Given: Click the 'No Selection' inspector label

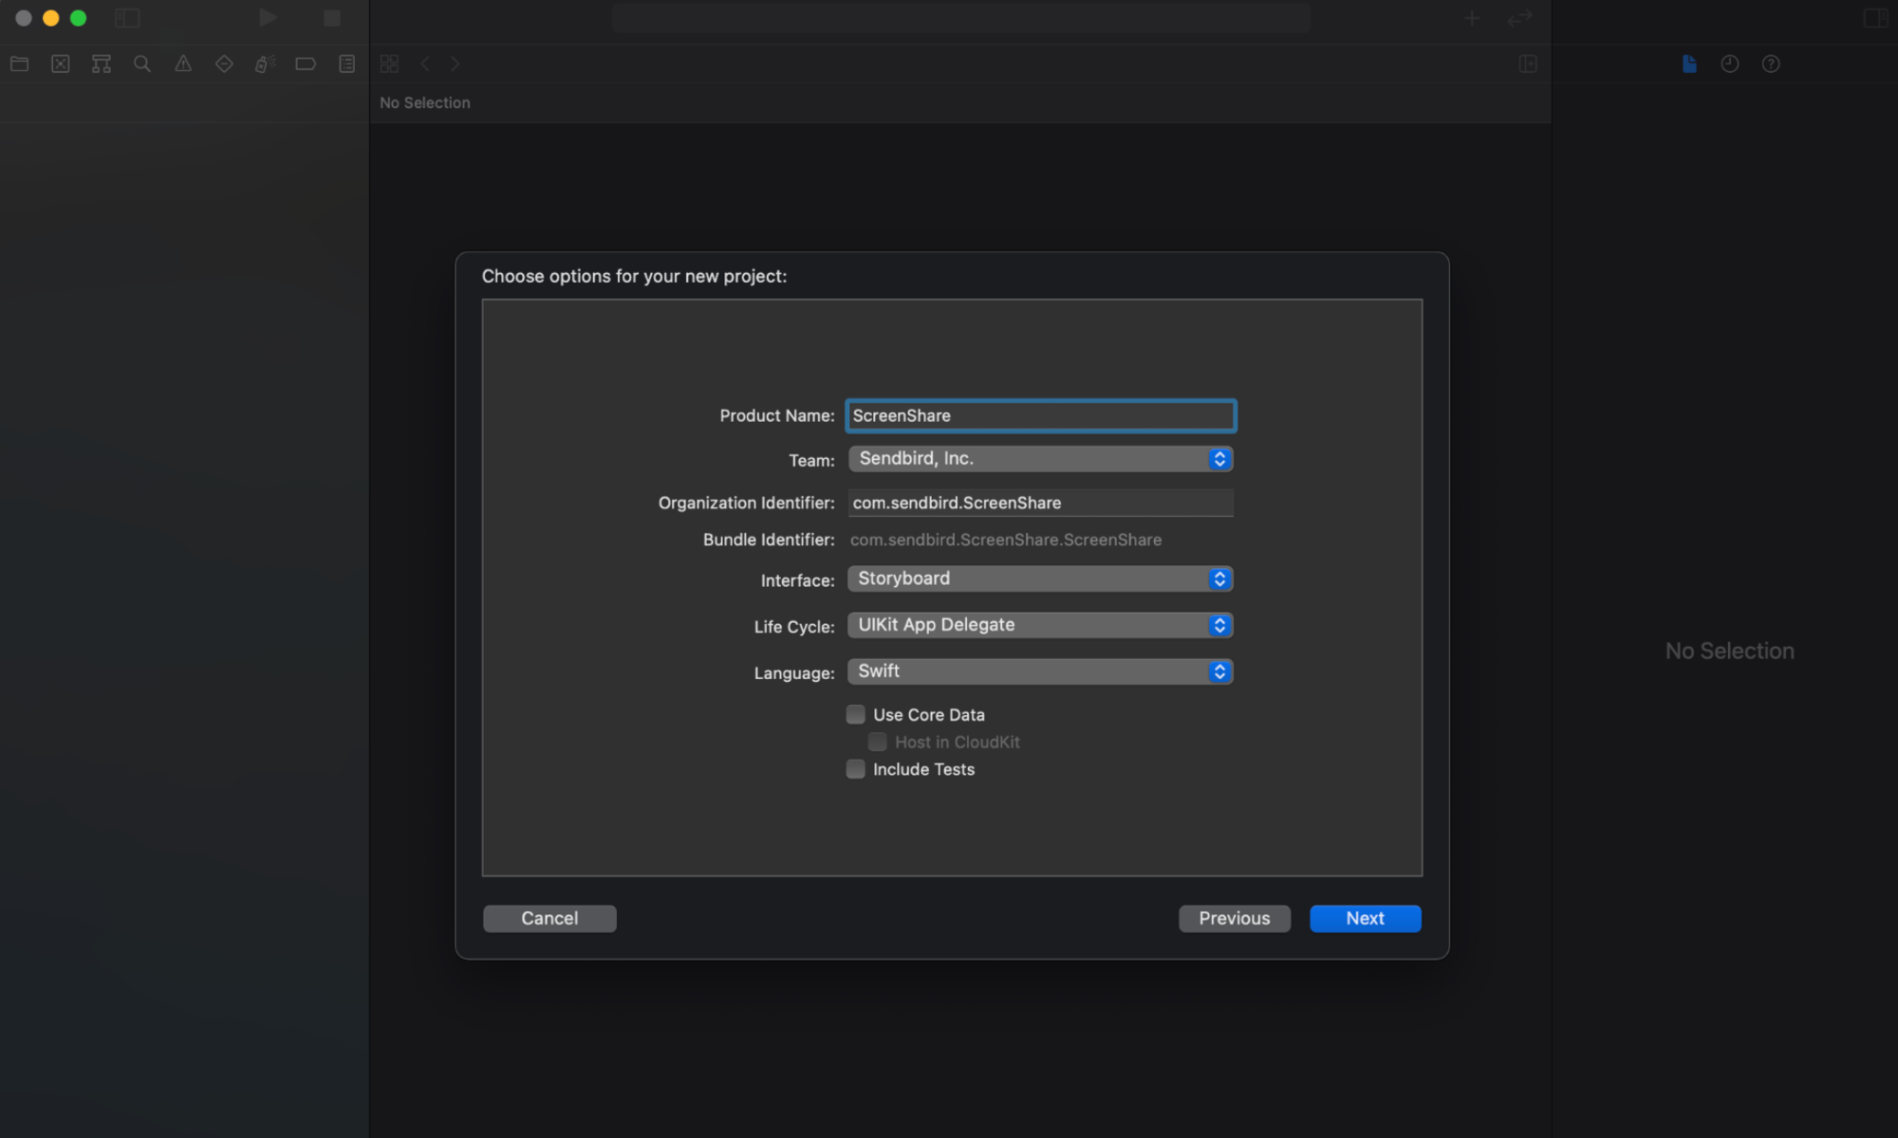Looking at the screenshot, I should pos(1729,651).
